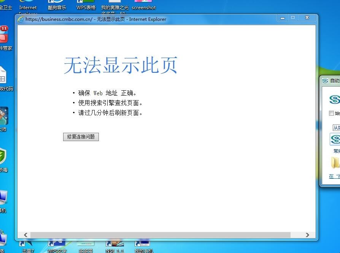This screenshot has width=340, height=253.
Task: Toggle the checkbox in the AutoPlay dialog
Action: point(331,113)
